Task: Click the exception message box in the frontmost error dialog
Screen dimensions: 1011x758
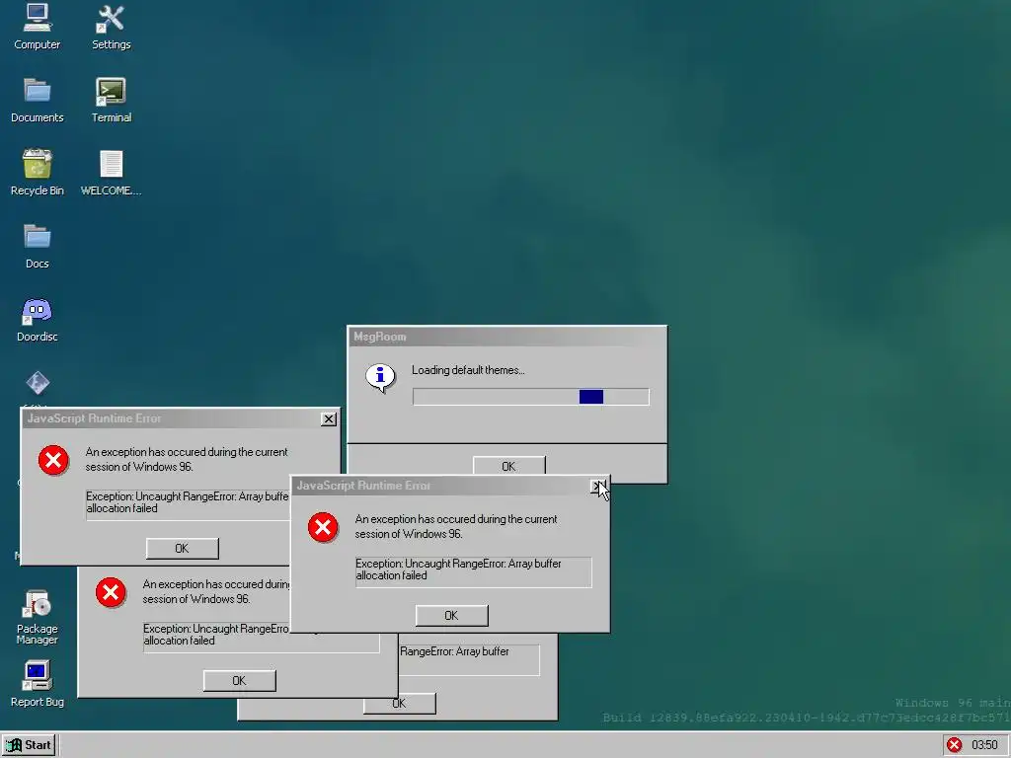Action: (x=473, y=571)
